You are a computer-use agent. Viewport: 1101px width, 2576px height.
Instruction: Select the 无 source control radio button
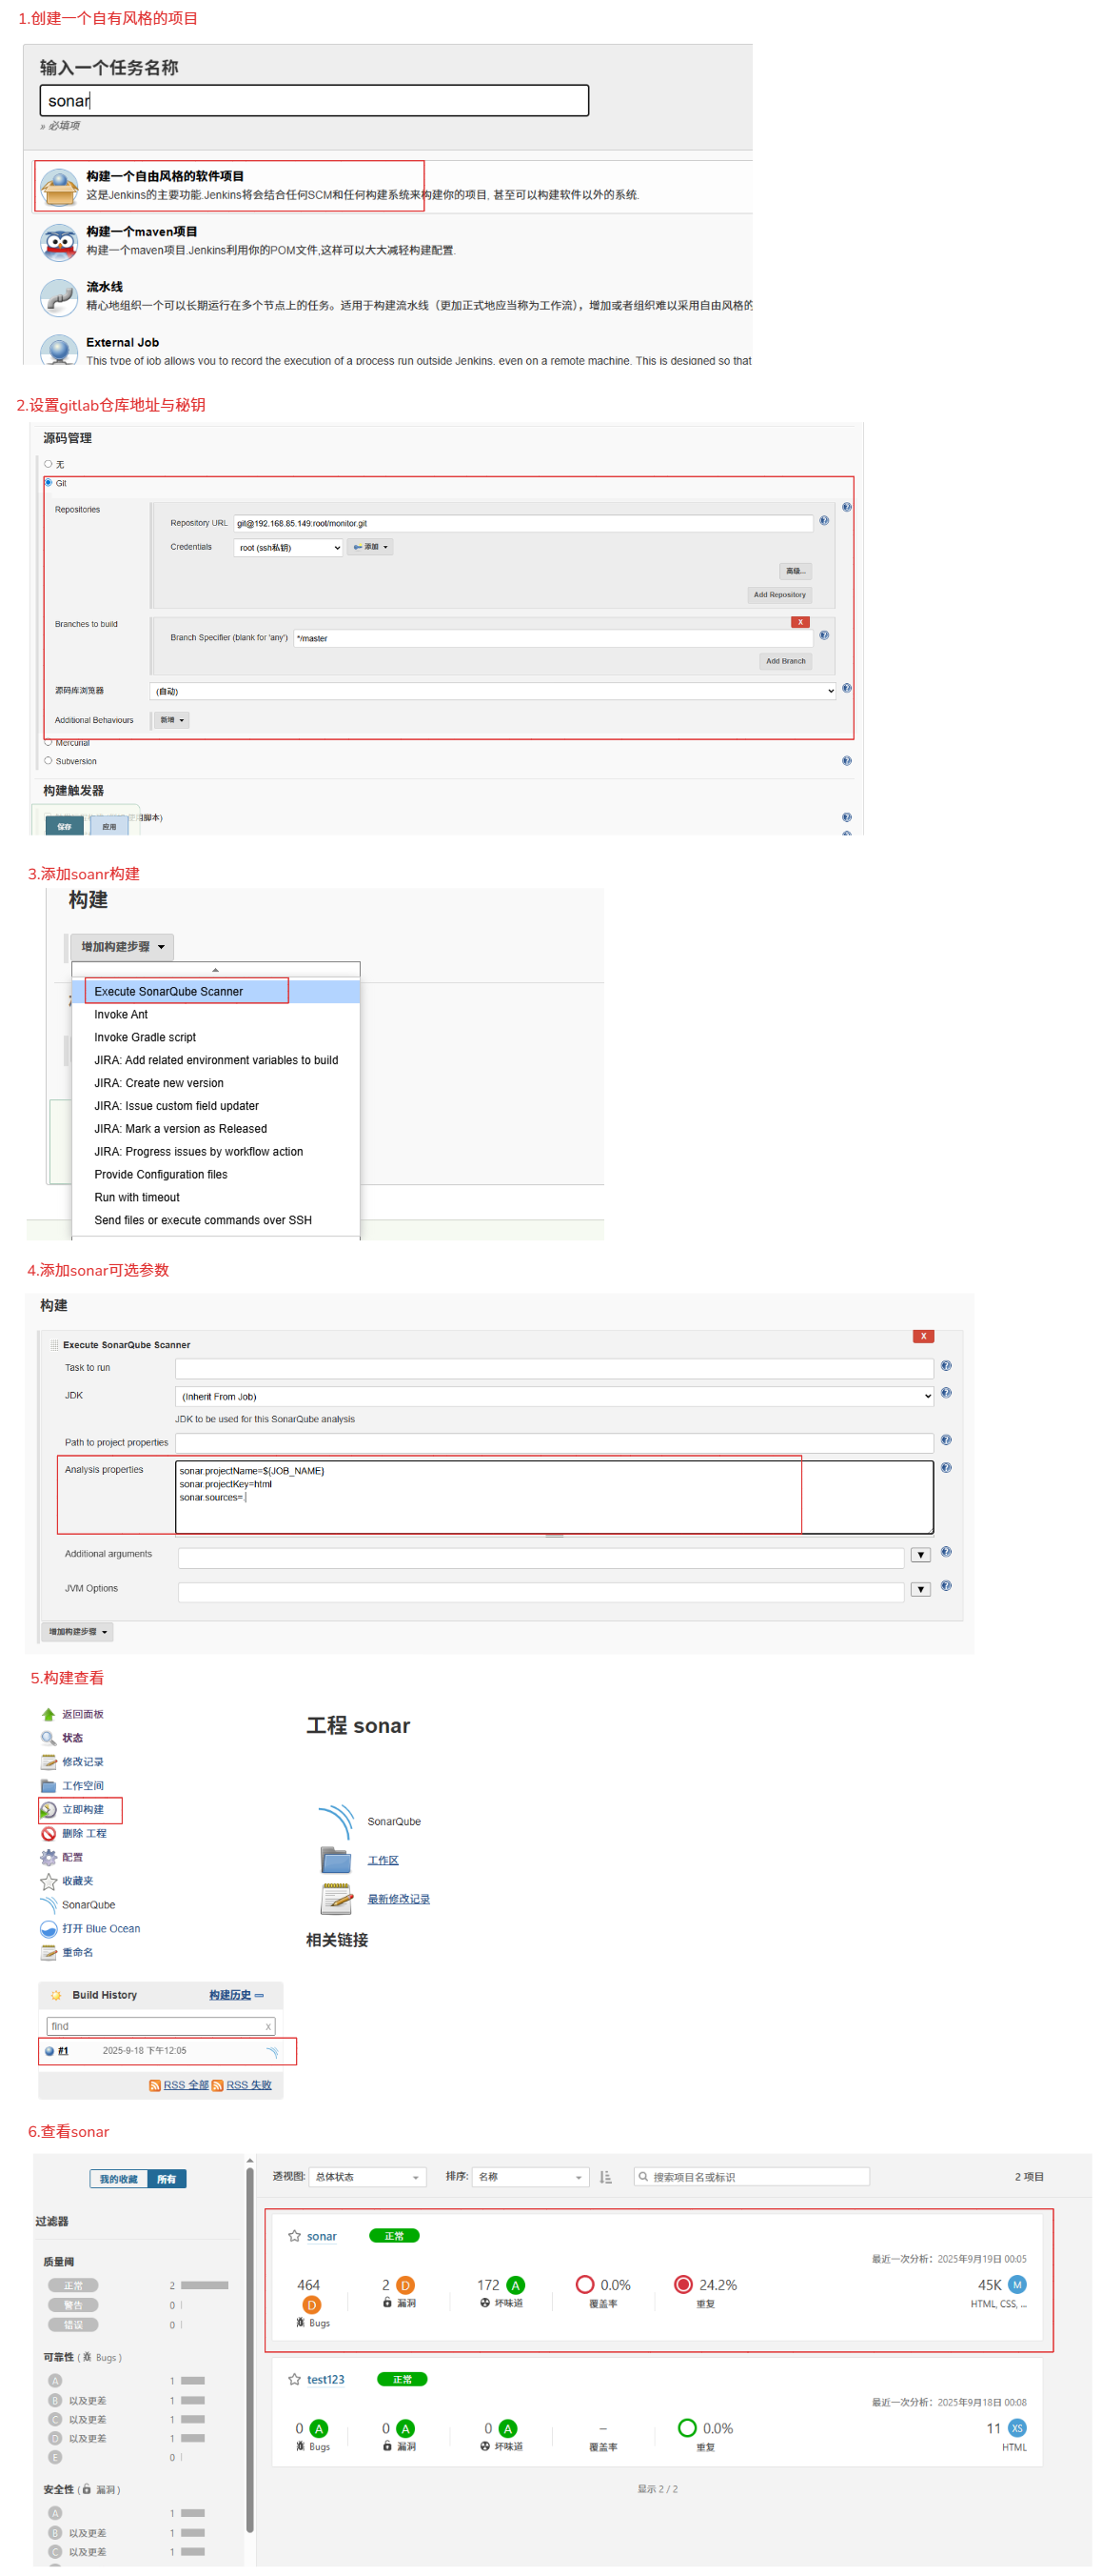[x=48, y=464]
